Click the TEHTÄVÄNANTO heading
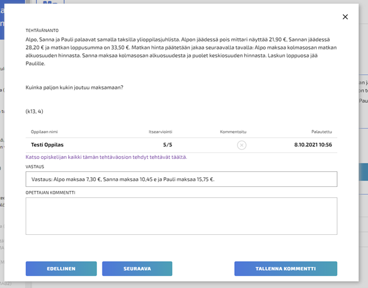The width and height of the screenshot is (368, 288). click(x=42, y=30)
